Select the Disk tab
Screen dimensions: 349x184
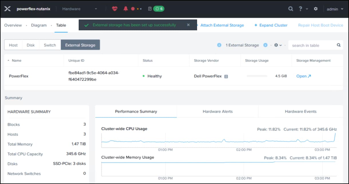31,45
